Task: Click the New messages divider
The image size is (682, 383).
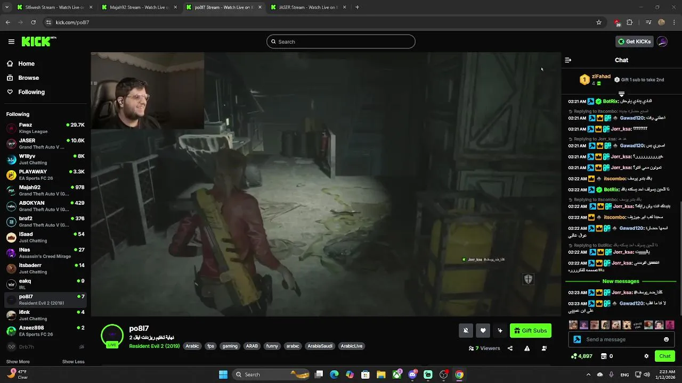Action: click(x=621, y=281)
